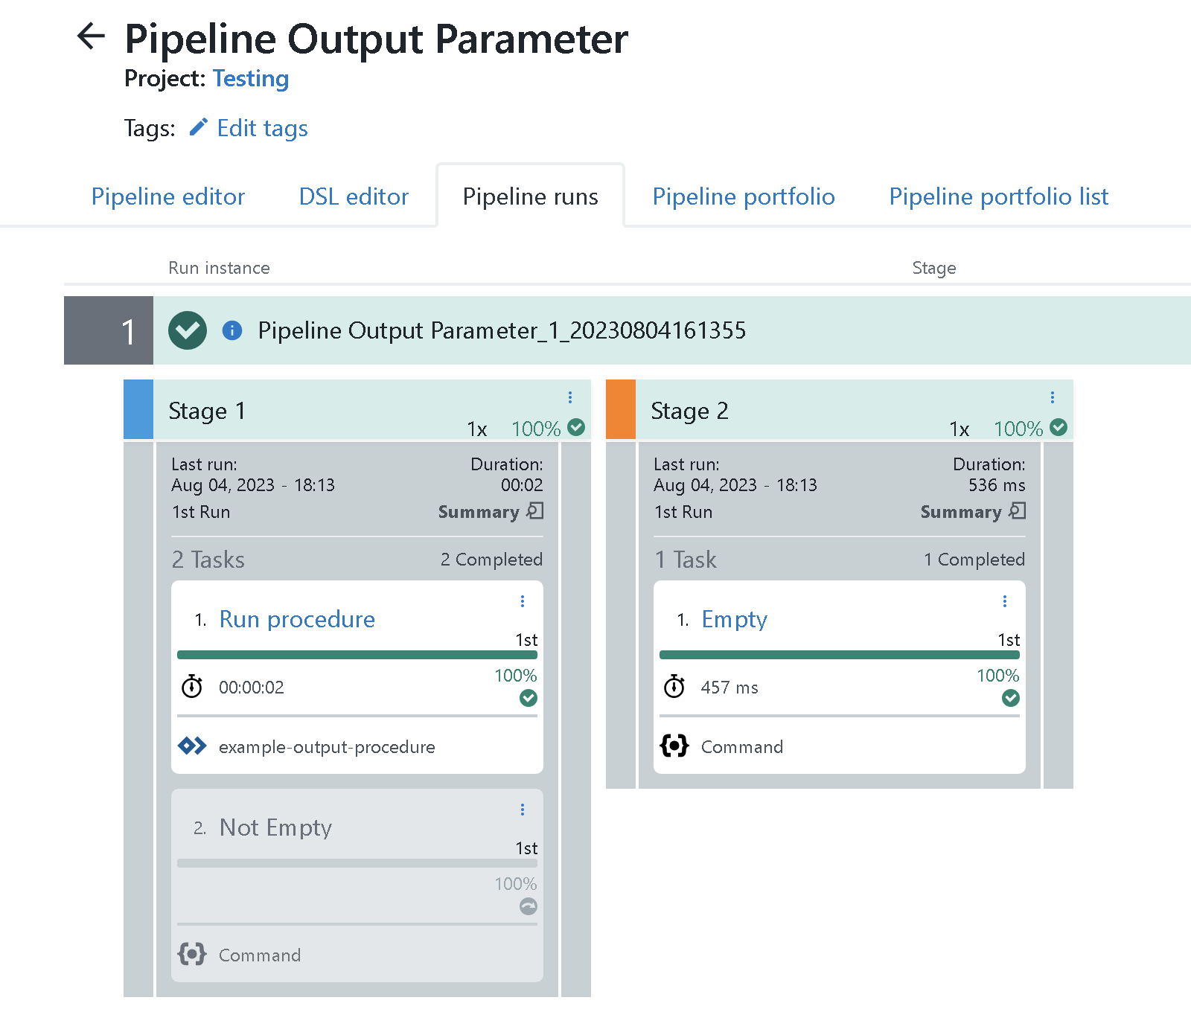Click the Run procedure green progress bar
This screenshot has height=1009, width=1191.
(357, 655)
